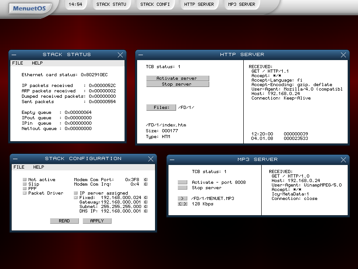Viewport: 358px width, 269px height.
Task: Click the edit arrow beside DNS IP
Action: (x=146, y=211)
